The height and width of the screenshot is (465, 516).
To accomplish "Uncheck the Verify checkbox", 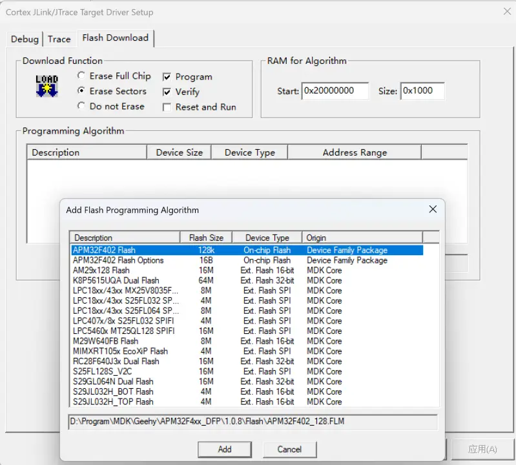I will point(167,92).
